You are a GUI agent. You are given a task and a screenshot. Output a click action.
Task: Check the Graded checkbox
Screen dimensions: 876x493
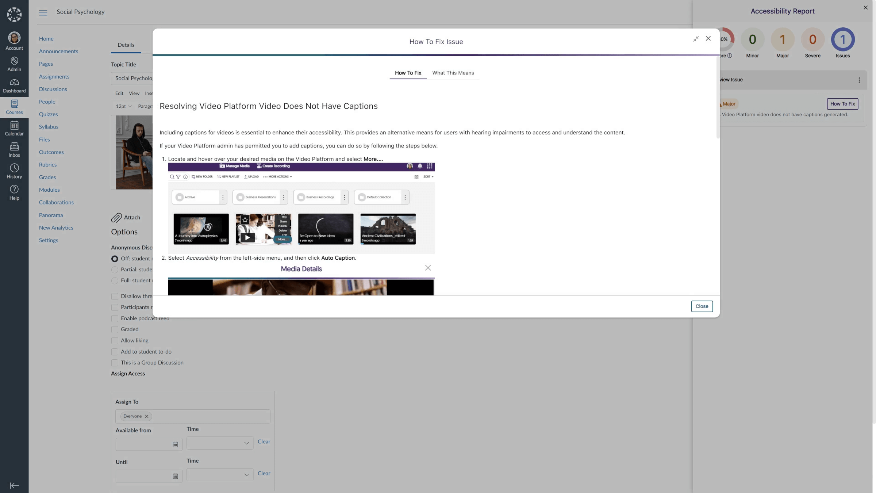click(115, 329)
